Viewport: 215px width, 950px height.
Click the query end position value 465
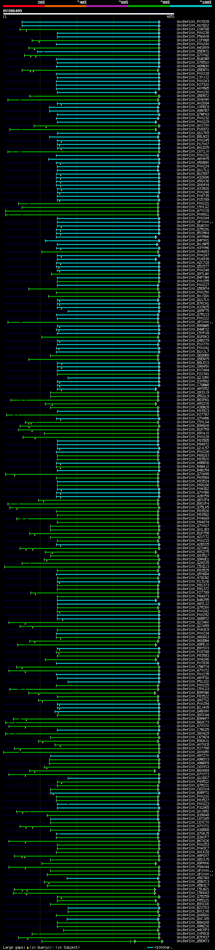(x=169, y=17)
